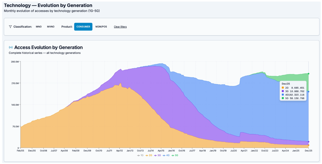
Task: Click the Clear filters link
Action: 120,27
